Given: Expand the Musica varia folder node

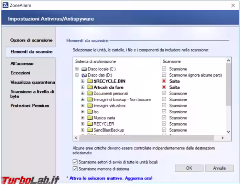Looking at the screenshot, I should (x=83, y=118).
